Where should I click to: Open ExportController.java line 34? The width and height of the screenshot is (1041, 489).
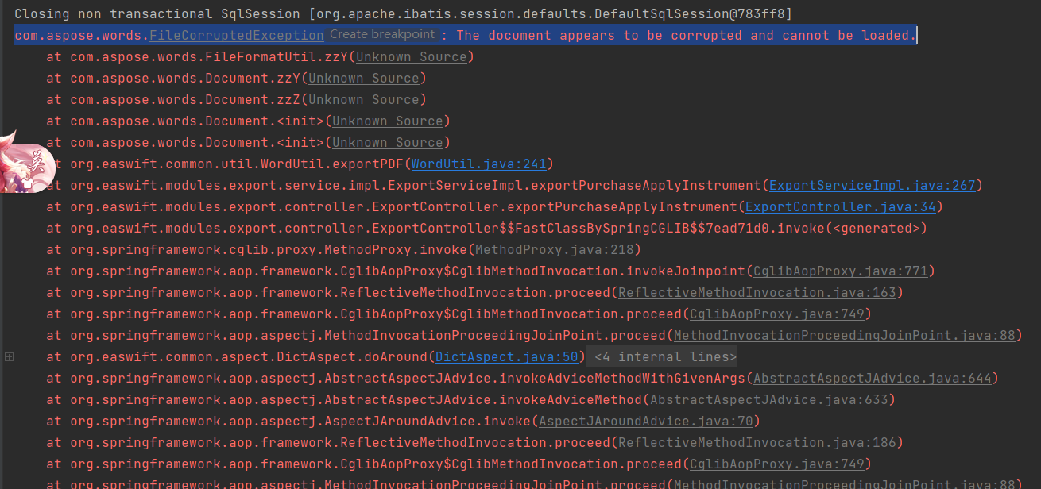(x=842, y=206)
